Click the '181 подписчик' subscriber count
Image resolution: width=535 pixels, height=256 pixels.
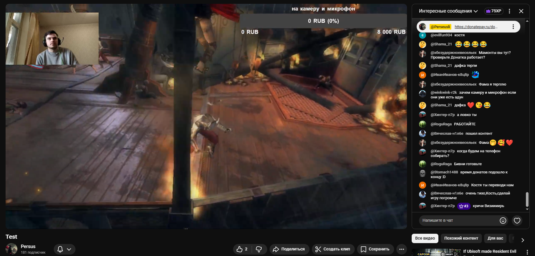33,252
